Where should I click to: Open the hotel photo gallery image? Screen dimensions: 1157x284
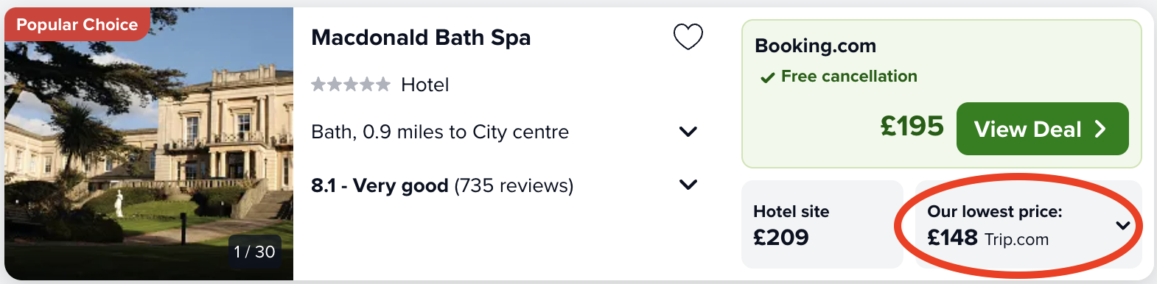pyautogui.click(x=149, y=143)
